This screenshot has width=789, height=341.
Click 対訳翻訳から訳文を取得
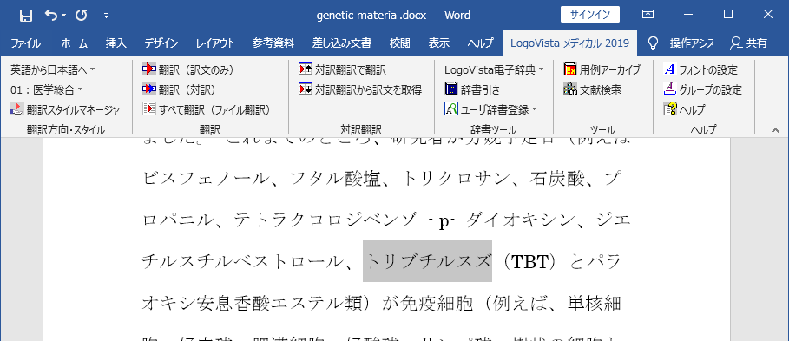click(x=359, y=89)
